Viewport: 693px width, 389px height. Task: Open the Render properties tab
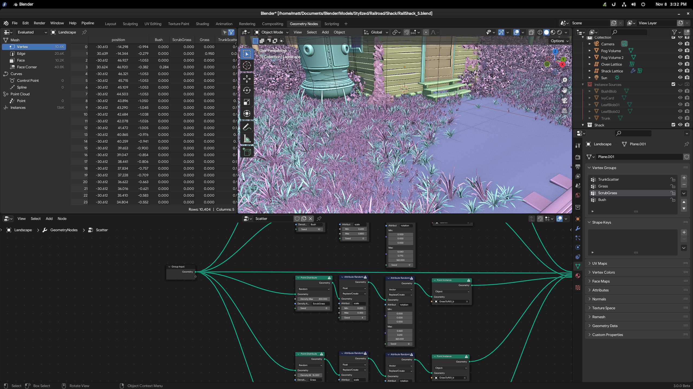click(578, 157)
